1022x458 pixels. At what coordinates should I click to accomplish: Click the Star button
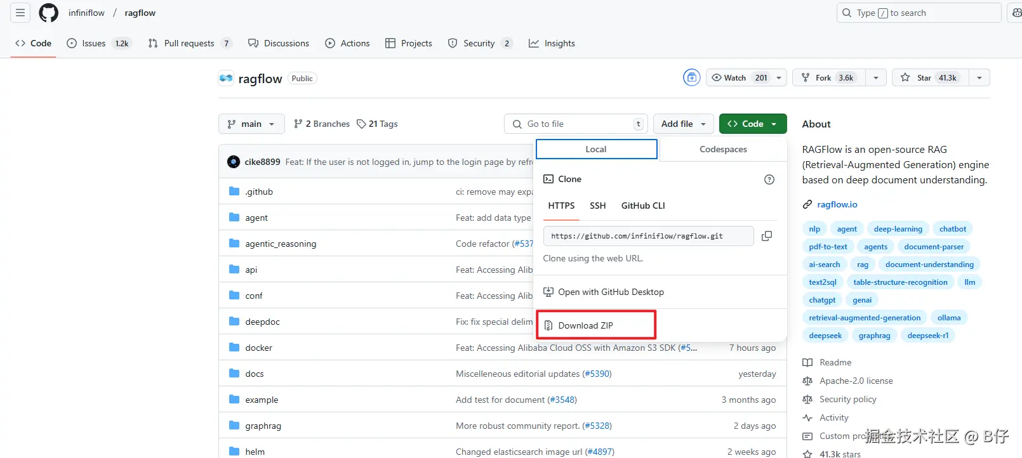(931, 77)
